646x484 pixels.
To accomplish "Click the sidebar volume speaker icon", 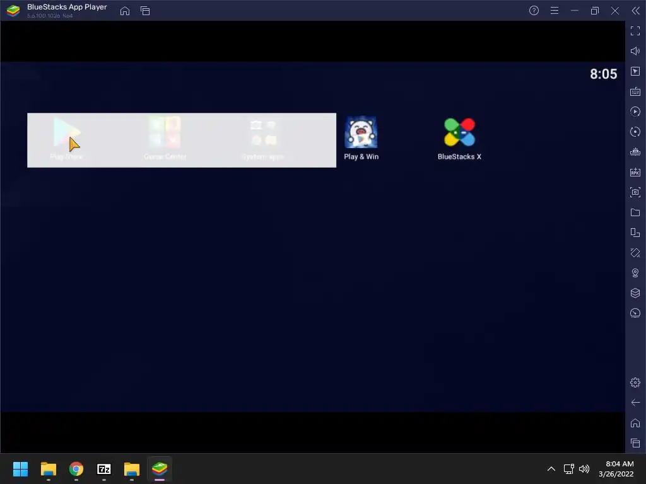I will coord(635,51).
